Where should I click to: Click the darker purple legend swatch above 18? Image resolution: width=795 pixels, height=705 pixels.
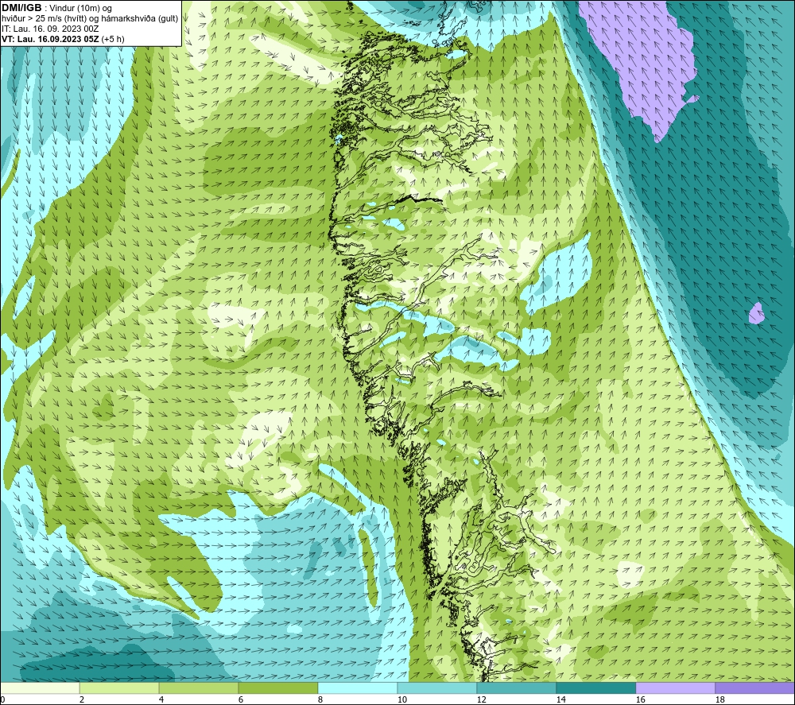pos(754,688)
